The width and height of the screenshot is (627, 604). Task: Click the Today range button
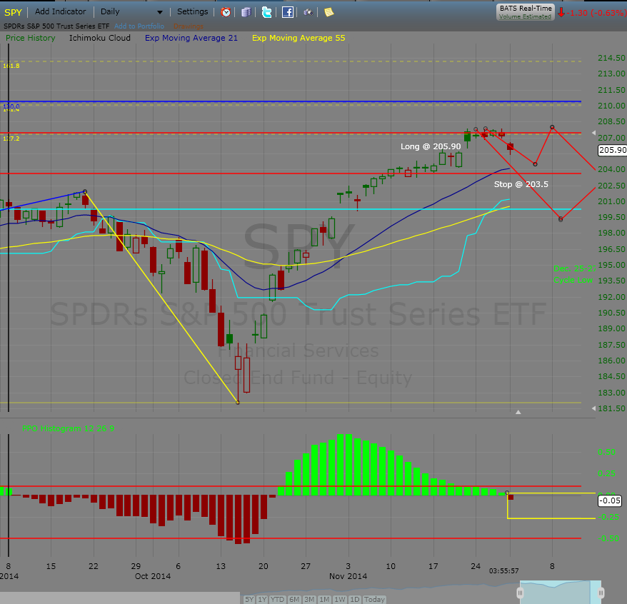click(x=374, y=599)
